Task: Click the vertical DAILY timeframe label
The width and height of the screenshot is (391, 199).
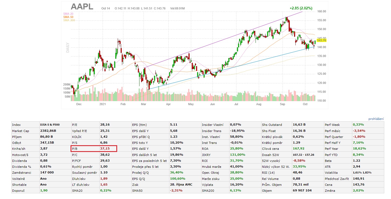Action: click(68, 47)
